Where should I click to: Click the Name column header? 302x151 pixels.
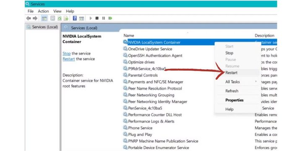click(x=129, y=35)
